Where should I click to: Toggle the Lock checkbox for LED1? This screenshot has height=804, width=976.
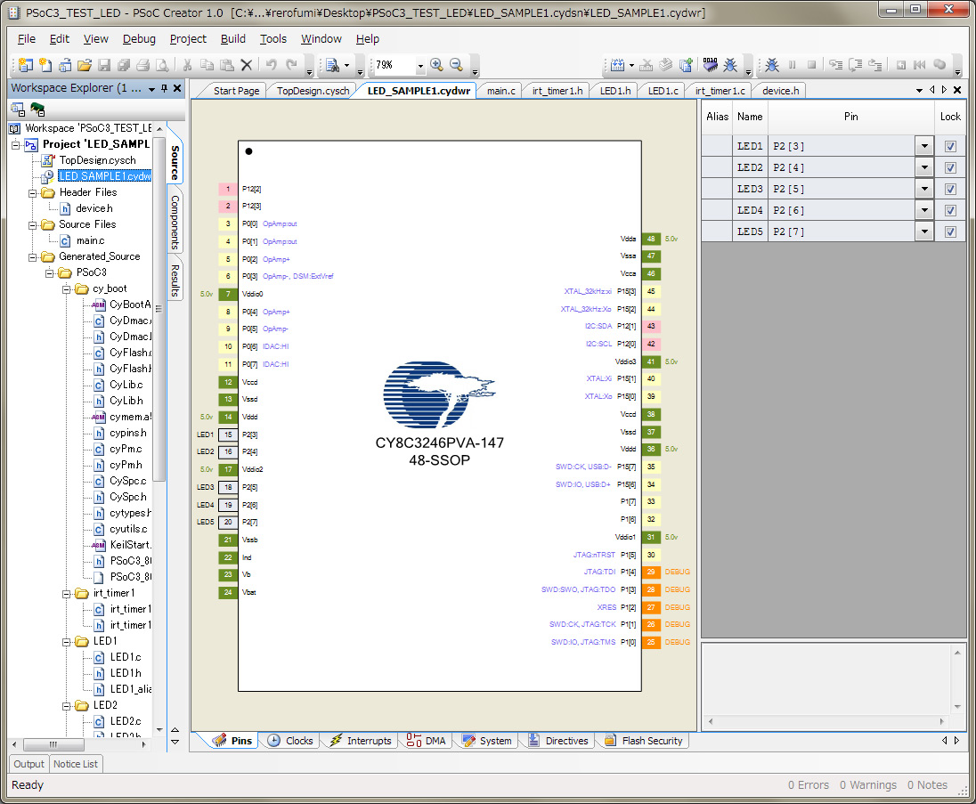pos(950,146)
